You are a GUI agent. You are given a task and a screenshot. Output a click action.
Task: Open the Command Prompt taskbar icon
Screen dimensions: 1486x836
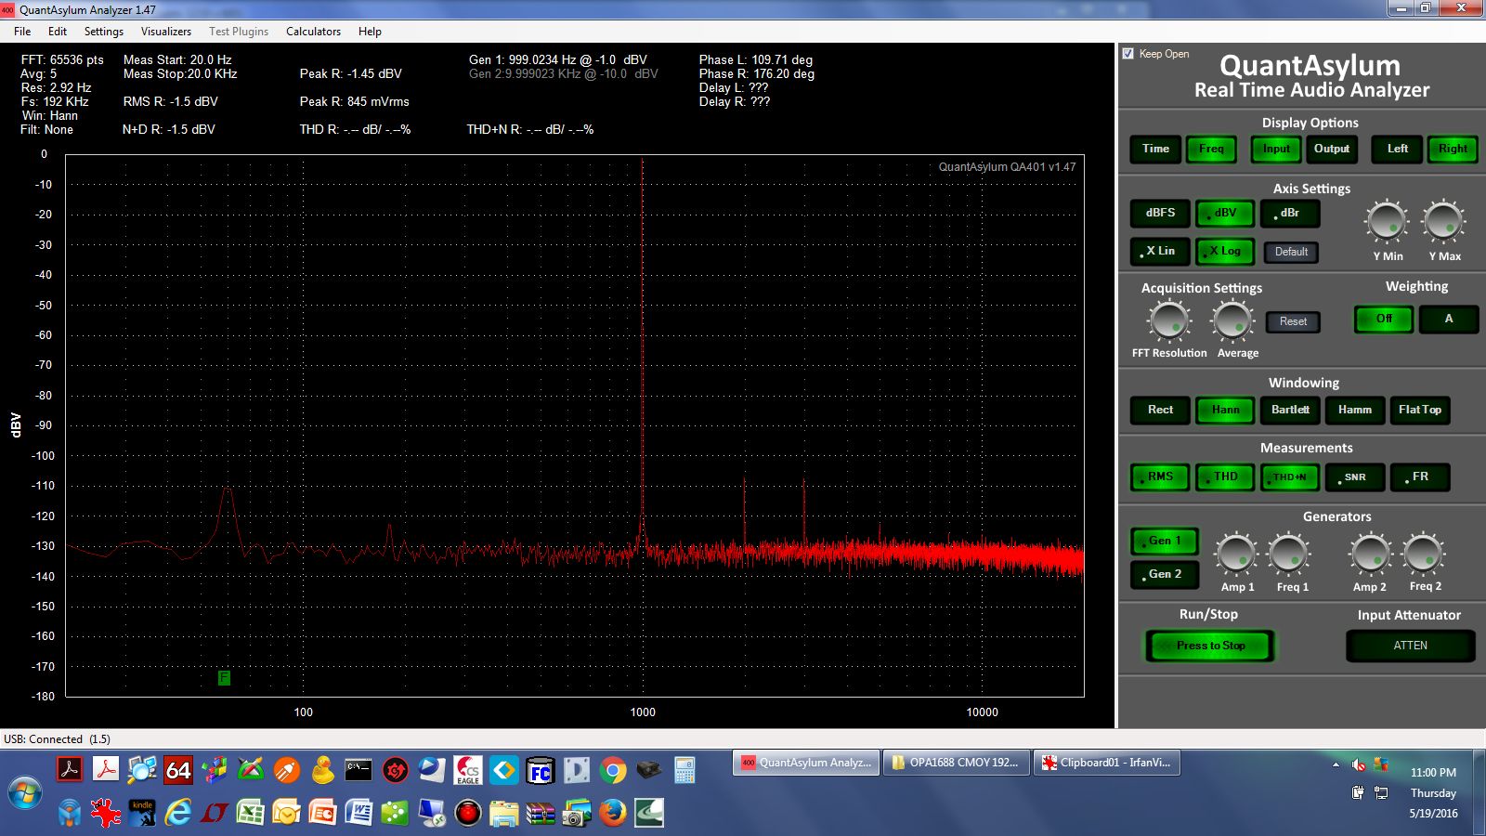pyautogui.click(x=358, y=770)
